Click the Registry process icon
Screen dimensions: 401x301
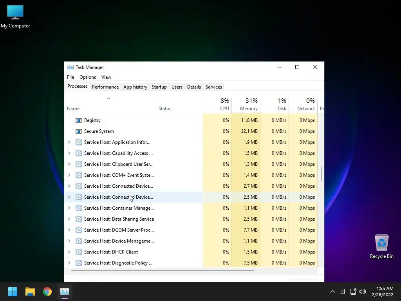[x=78, y=120]
